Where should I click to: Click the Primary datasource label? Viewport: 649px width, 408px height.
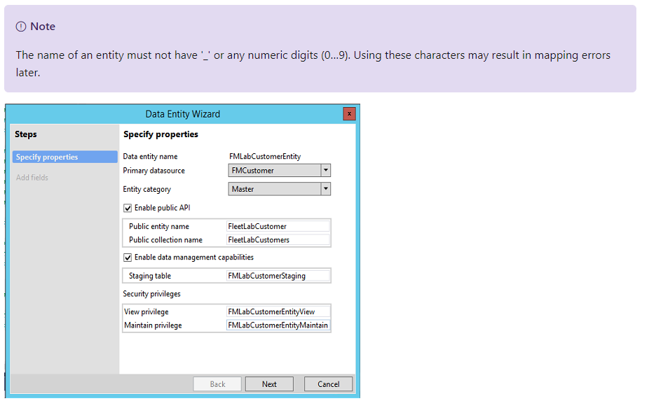(x=154, y=171)
